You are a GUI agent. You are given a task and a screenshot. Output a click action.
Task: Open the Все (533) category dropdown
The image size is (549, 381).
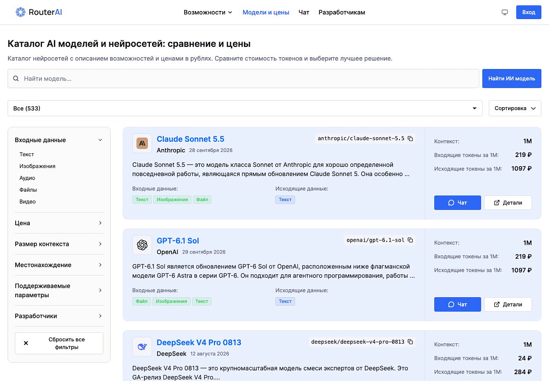click(x=245, y=108)
